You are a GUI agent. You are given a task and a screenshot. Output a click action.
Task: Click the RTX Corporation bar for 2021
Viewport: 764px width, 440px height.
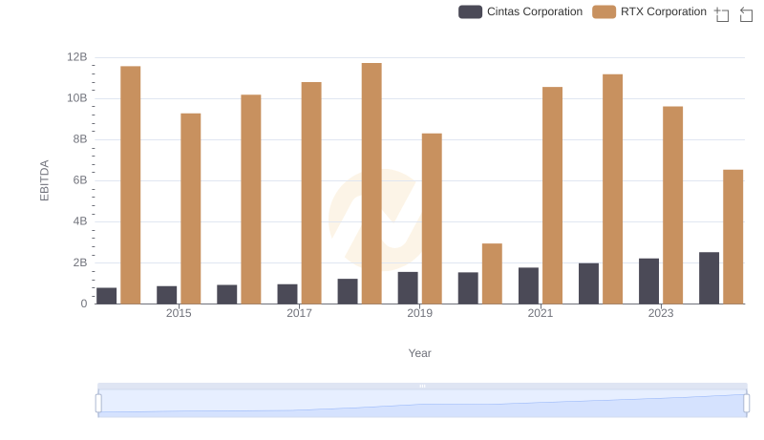point(553,196)
